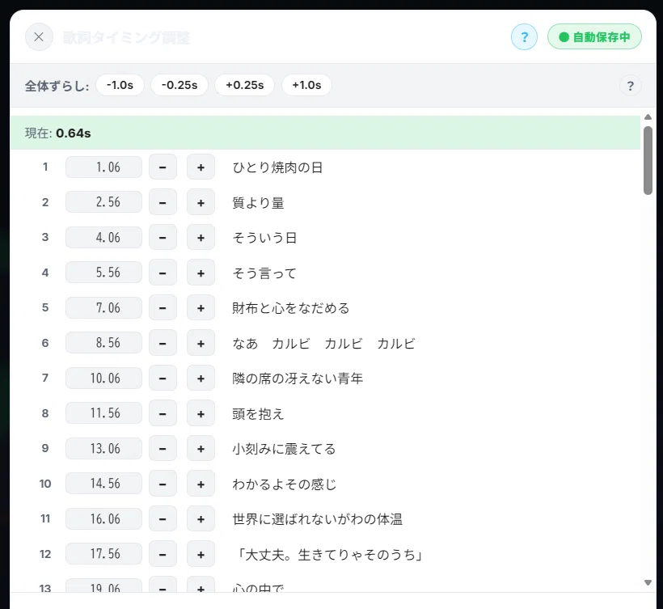Select lyric text ひとり焼肉の日
This screenshot has height=609, width=663.
point(277,167)
